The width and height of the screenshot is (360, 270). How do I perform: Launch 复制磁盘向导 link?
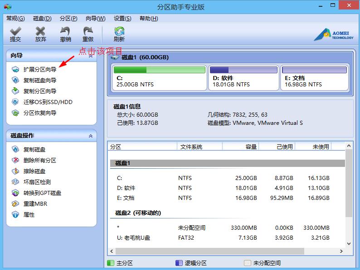click(x=40, y=80)
